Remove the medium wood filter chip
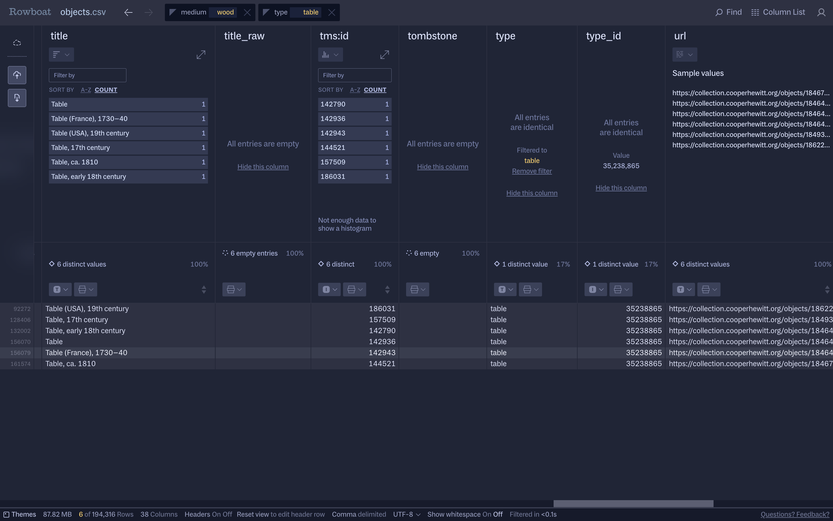 [247, 12]
